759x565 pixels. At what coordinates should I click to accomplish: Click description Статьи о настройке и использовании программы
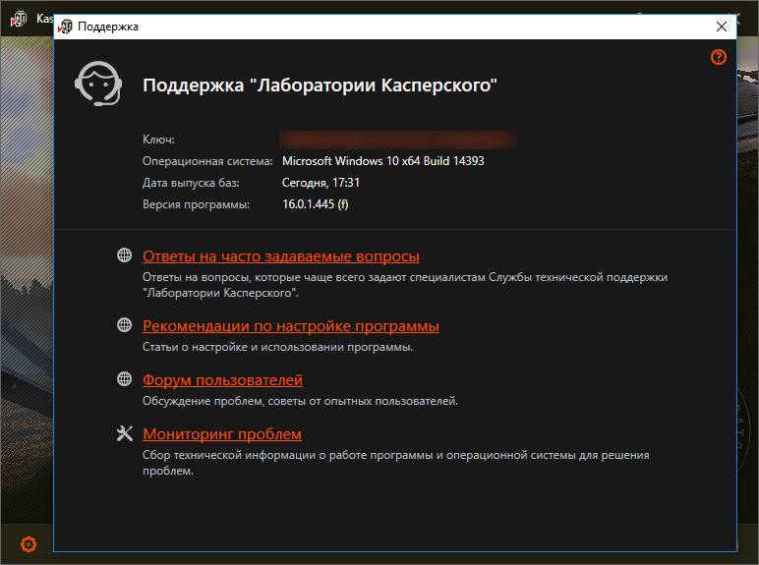pyautogui.click(x=277, y=347)
